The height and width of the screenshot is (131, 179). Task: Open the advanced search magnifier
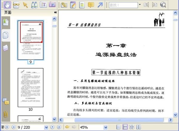click(x=163, y=5)
